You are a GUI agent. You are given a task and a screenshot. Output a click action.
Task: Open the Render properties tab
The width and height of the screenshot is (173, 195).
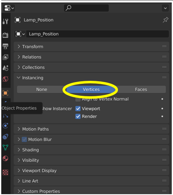point(5,35)
